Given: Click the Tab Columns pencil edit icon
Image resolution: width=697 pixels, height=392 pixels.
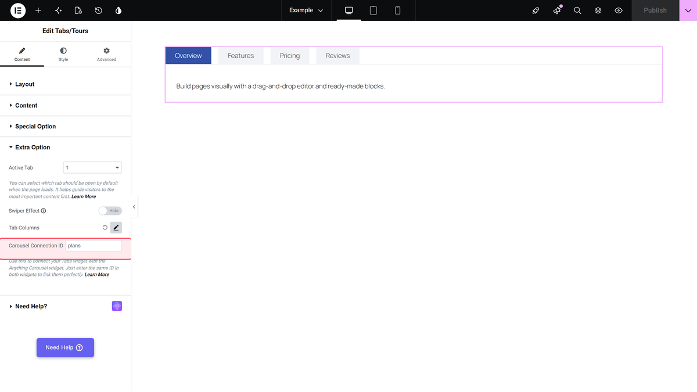Looking at the screenshot, I should click(x=116, y=228).
